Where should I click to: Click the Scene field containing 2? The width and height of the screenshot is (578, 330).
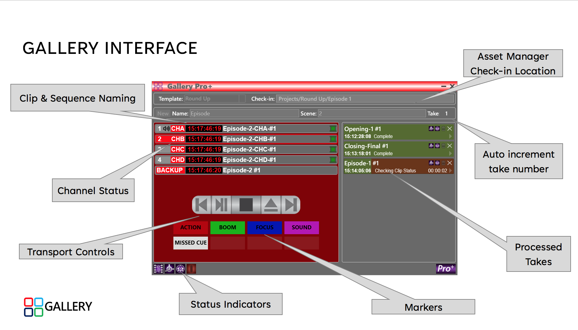[x=372, y=114]
